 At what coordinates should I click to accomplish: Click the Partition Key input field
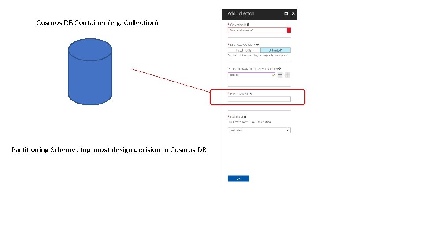259,99
